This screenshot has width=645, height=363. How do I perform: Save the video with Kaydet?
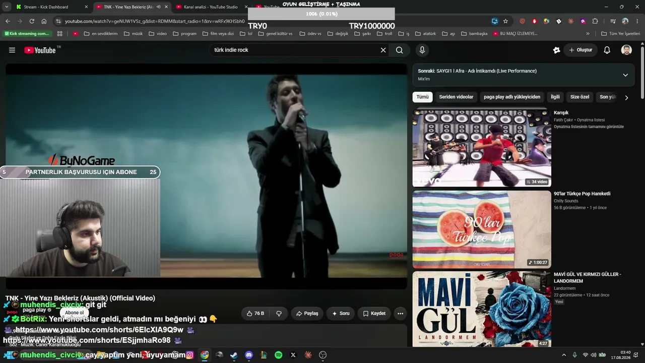[374, 314]
